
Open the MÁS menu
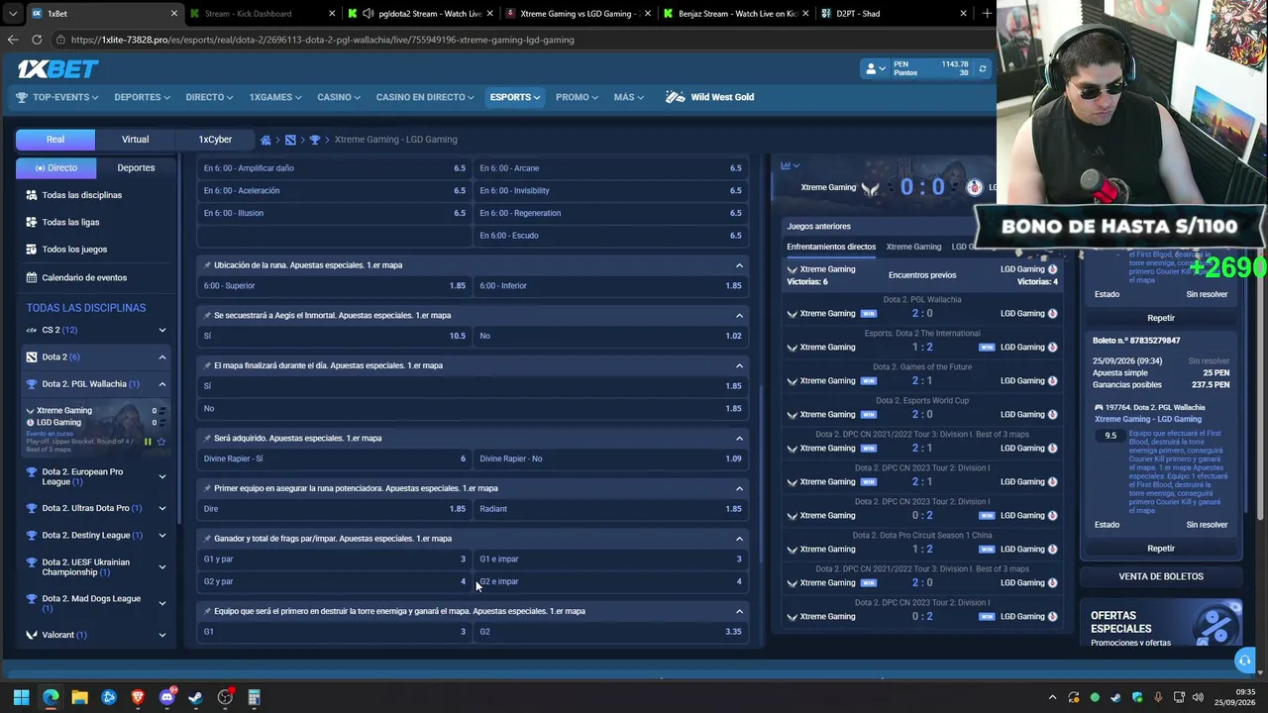(628, 97)
